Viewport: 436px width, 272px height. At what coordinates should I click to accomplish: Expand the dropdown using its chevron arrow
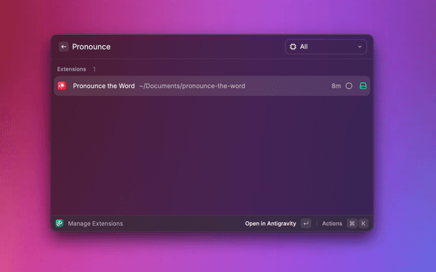tap(360, 47)
